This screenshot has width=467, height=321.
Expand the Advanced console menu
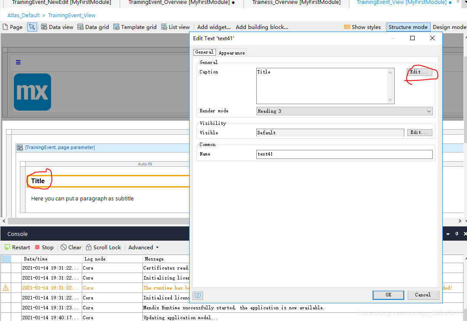point(144,248)
